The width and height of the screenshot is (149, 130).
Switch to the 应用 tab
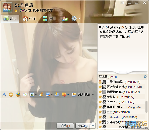(49, 18)
